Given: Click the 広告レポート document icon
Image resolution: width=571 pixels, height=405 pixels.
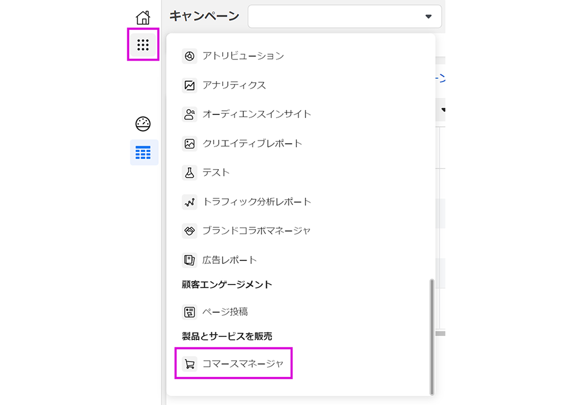Looking at the screenshot, I should 190,260.
